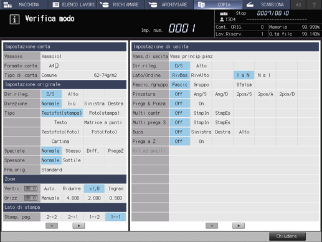322x242 pixels.
Task: Select Sottile original thickness
Action: [x=72, y=160]
